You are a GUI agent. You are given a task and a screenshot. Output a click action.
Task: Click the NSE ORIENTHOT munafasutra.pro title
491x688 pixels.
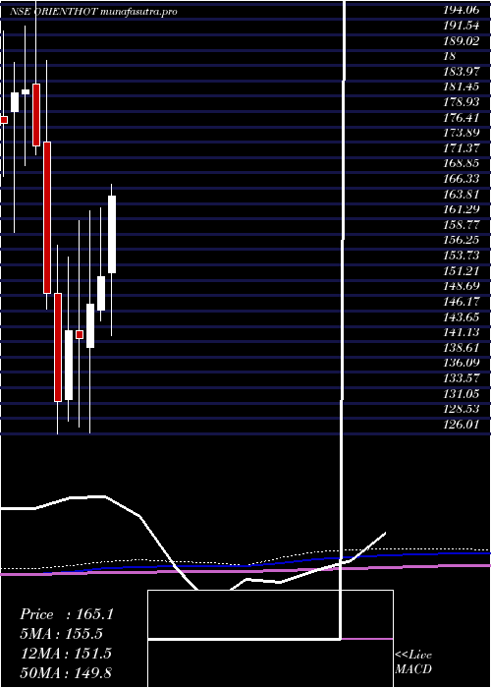click(93, 12)
